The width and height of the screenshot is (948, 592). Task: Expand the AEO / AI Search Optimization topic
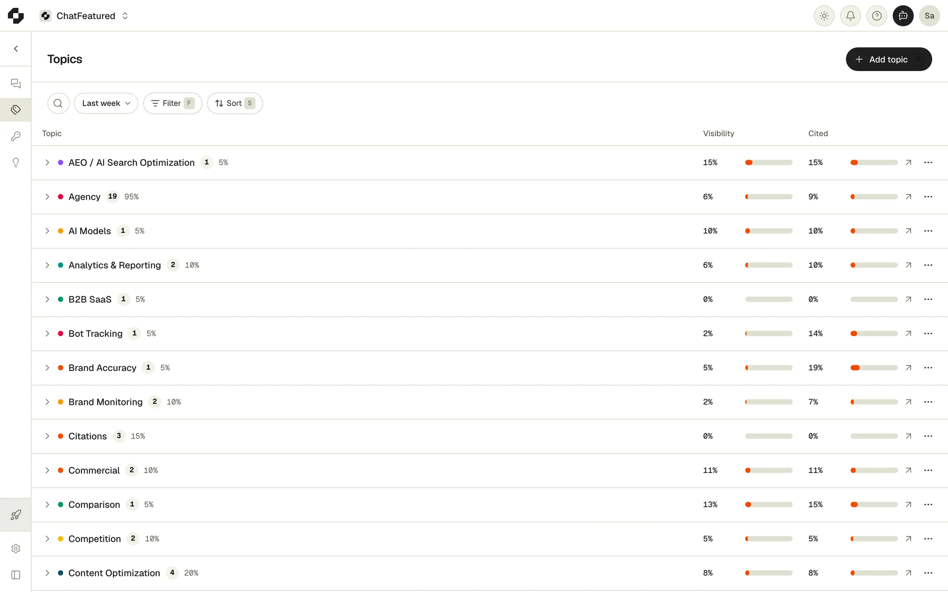[x=47, y=163]
